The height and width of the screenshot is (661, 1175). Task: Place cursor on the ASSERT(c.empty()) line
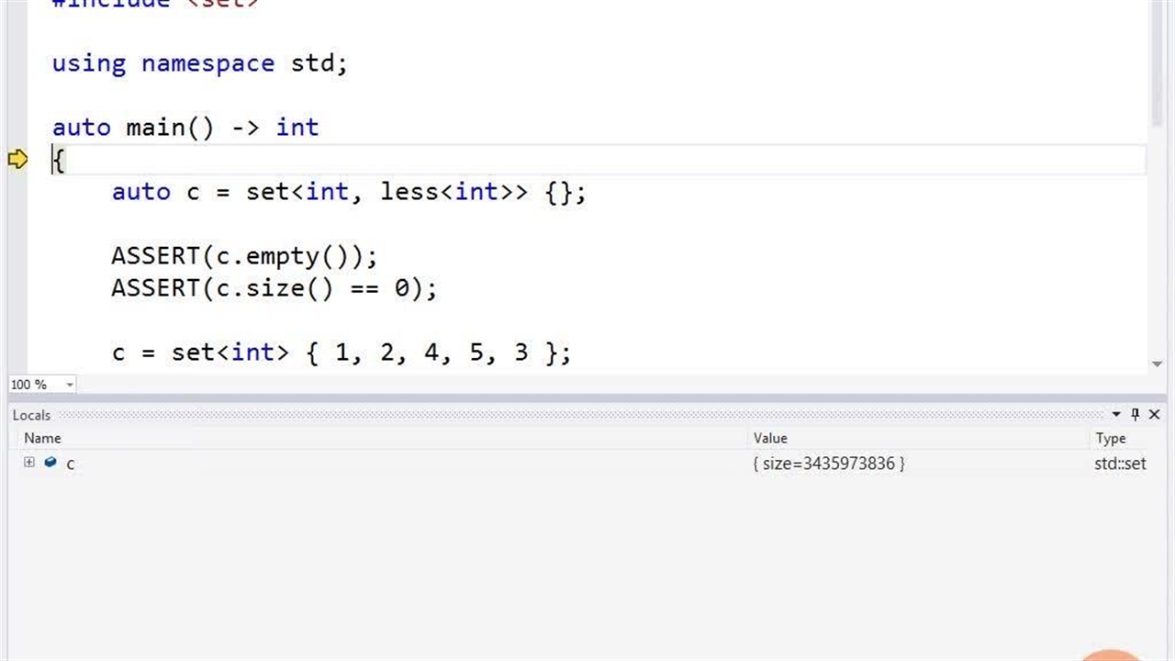pos(243,256)
